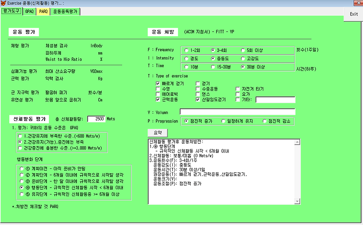Image resolution: width=363 pixels, height=225 pixels.
Task: Switch to the 평가도구 tab
Action: point(11,11)
